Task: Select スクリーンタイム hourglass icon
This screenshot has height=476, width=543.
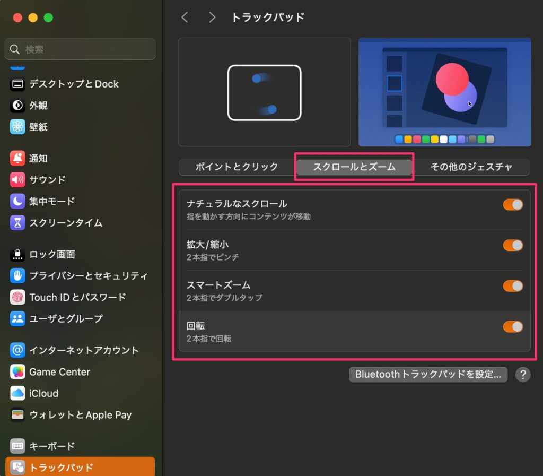Action: (17, 223)
